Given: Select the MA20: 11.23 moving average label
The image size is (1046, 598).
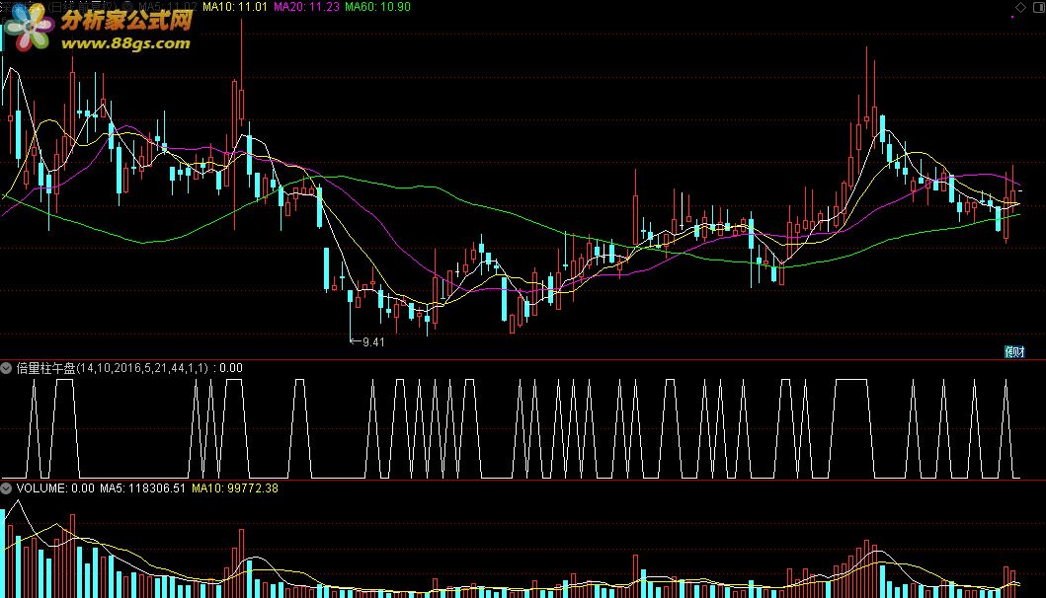Looking at the screenshot, I should pyautogui.click(x=306, y=7).
